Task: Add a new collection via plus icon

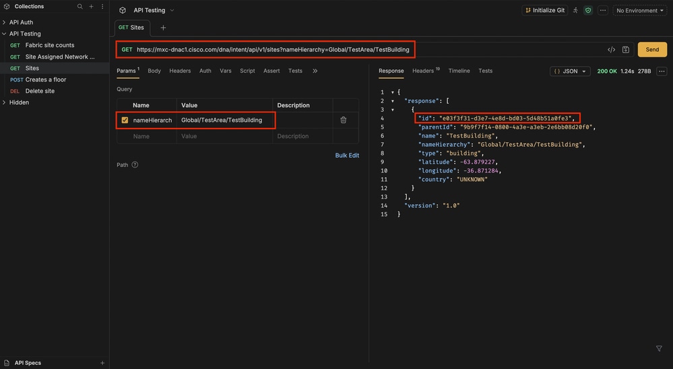Action: point(91,7)
